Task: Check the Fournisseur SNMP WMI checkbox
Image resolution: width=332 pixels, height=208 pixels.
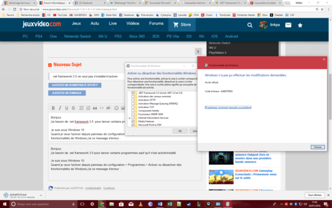Action: coord(133,114)
